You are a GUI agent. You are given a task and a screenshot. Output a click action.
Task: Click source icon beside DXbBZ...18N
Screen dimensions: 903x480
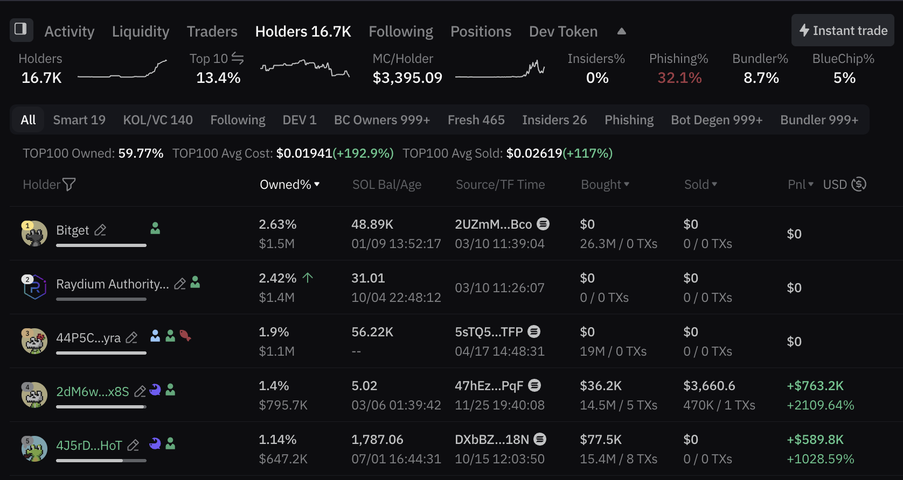point(540,439)
